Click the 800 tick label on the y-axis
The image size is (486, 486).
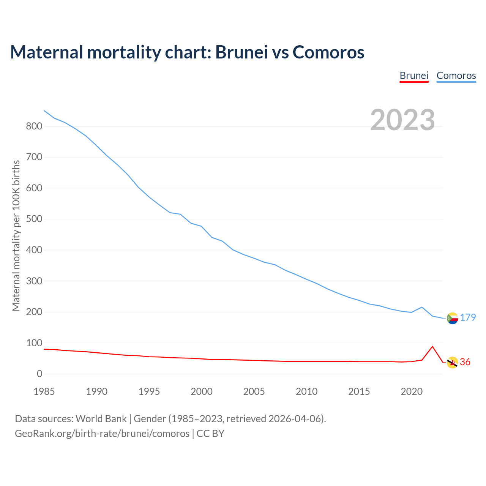click(34, 126)
